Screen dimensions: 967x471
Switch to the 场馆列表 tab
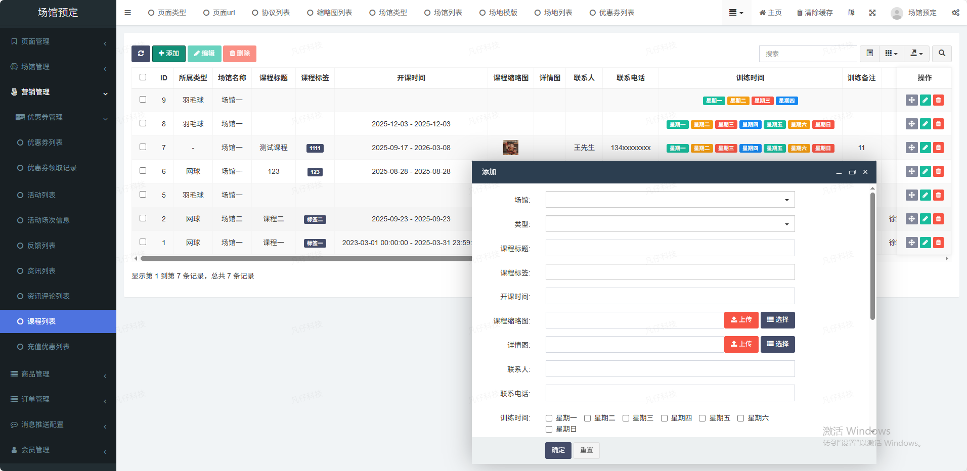(443, 13)
